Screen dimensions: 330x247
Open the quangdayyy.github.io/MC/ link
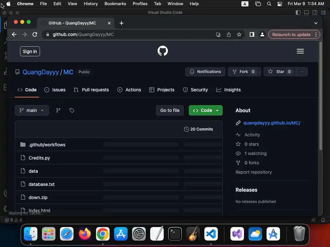click(272, 123)
